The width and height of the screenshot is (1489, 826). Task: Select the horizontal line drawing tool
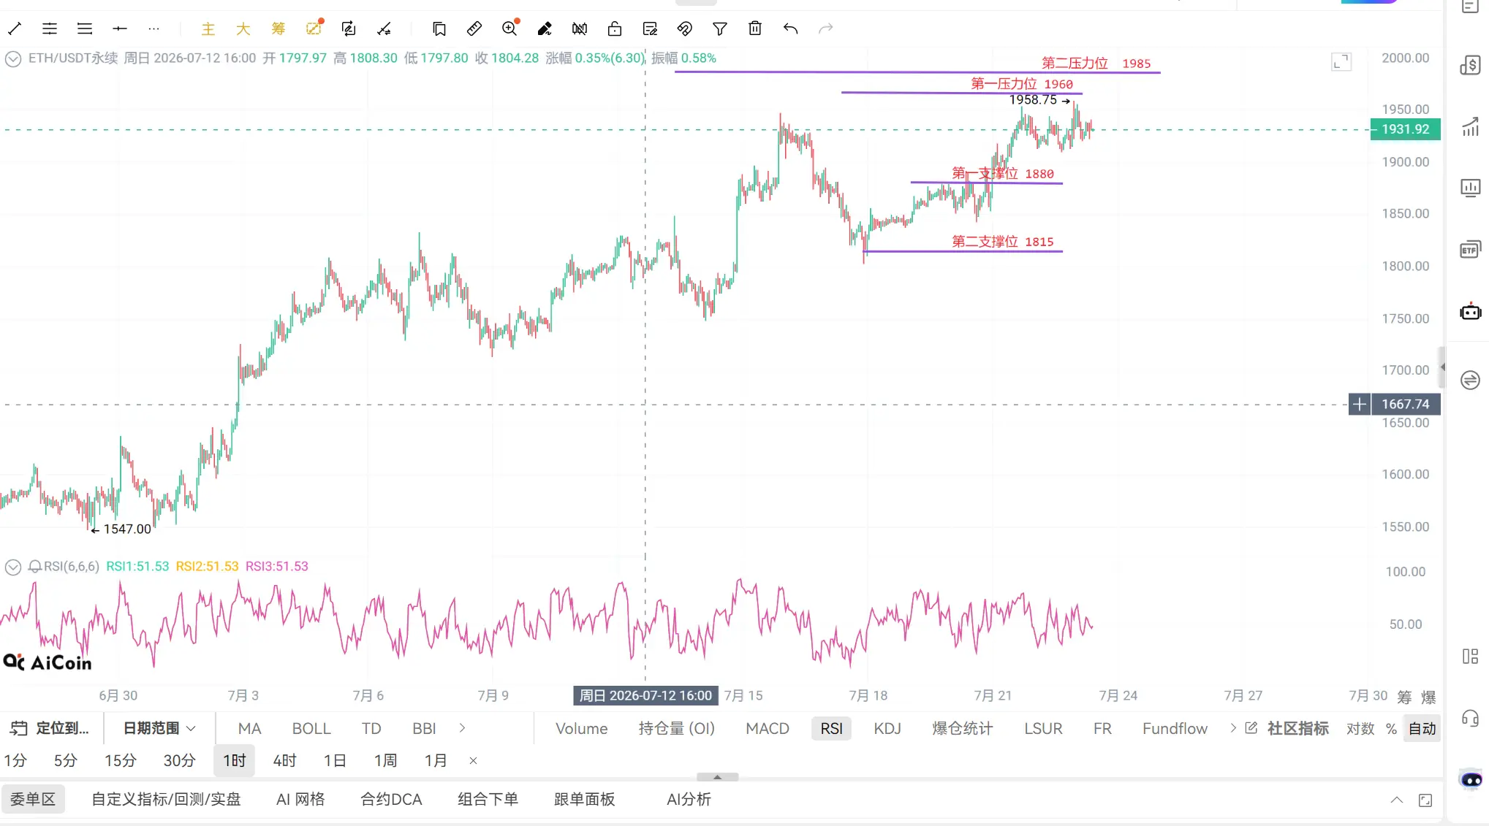pyautogui.click(x=120, y=28)
